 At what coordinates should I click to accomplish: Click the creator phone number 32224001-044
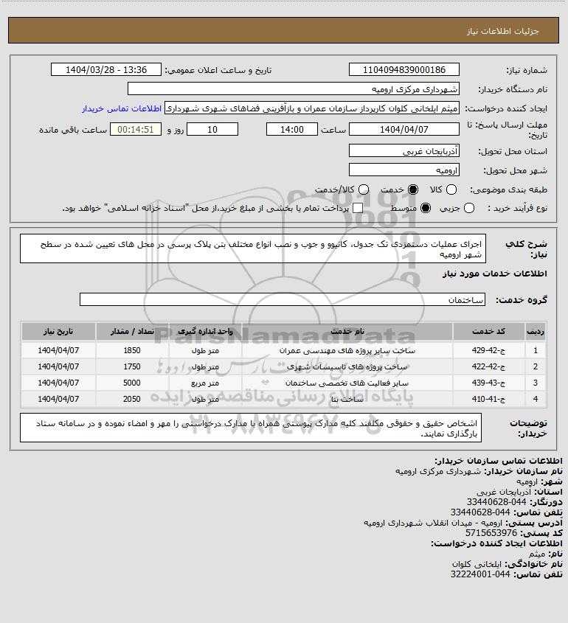[480, 574]
